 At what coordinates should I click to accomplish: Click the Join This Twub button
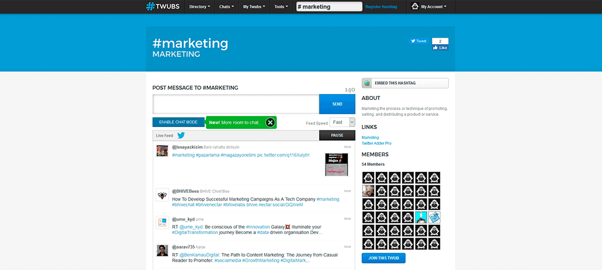pyautogui.click(x=383, y=258)
